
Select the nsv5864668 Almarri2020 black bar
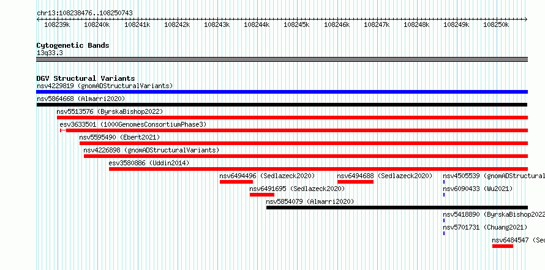[282, 105]
